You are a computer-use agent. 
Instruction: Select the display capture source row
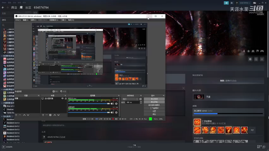(x=54, y=99)
